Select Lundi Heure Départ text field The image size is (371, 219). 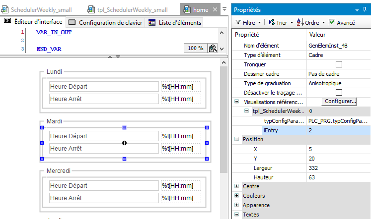tap(103, 87)
